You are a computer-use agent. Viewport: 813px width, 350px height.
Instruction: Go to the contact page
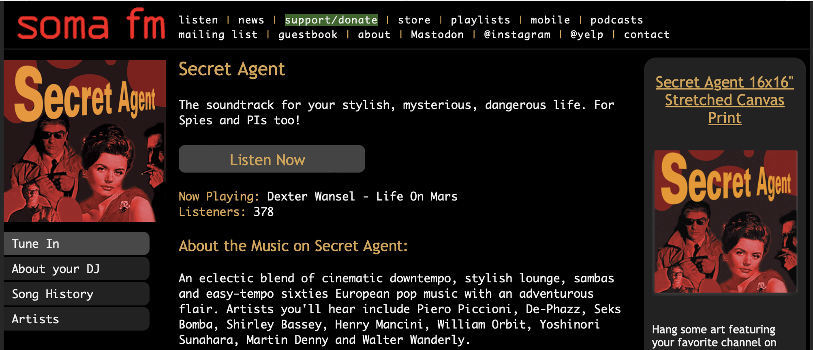point(647,35)
